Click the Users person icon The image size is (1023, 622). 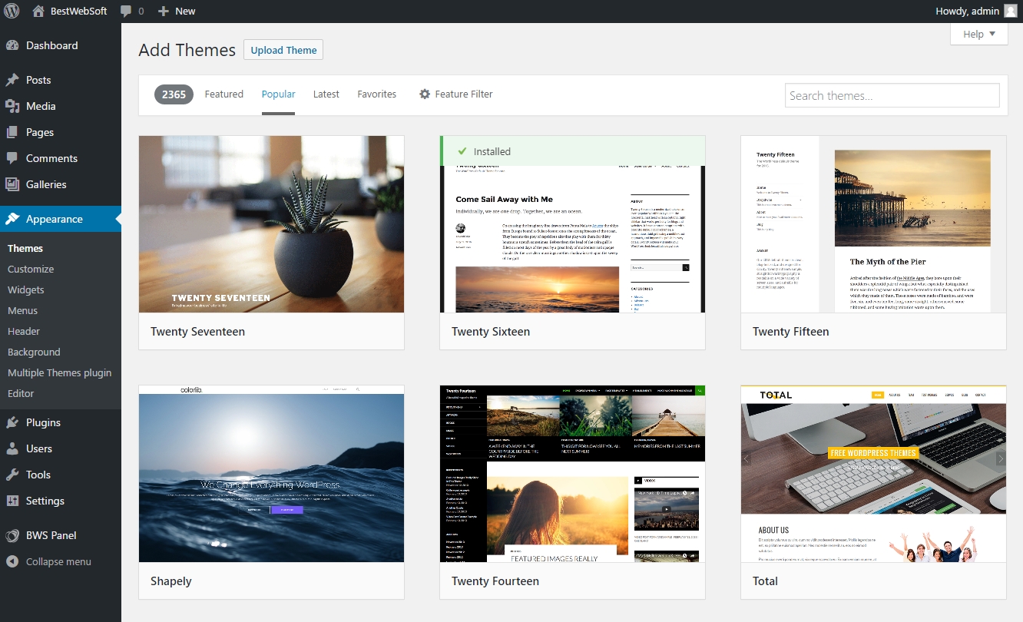coord(12,448)
